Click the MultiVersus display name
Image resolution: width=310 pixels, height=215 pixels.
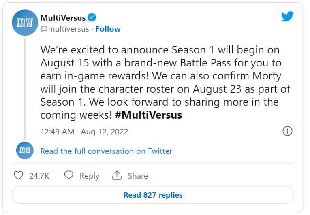63,18
